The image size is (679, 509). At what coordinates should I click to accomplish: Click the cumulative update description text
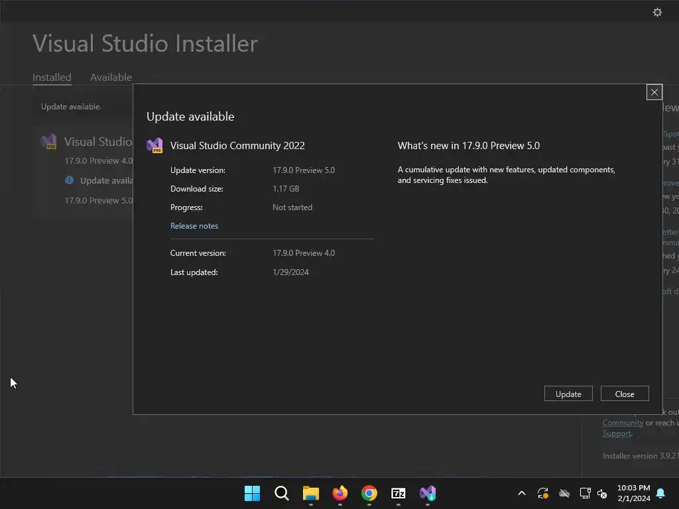point(506,175)
